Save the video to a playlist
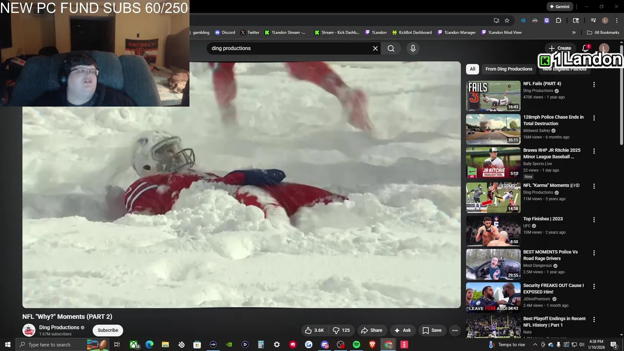The image size is (624, 351). (x=432, y=330)
